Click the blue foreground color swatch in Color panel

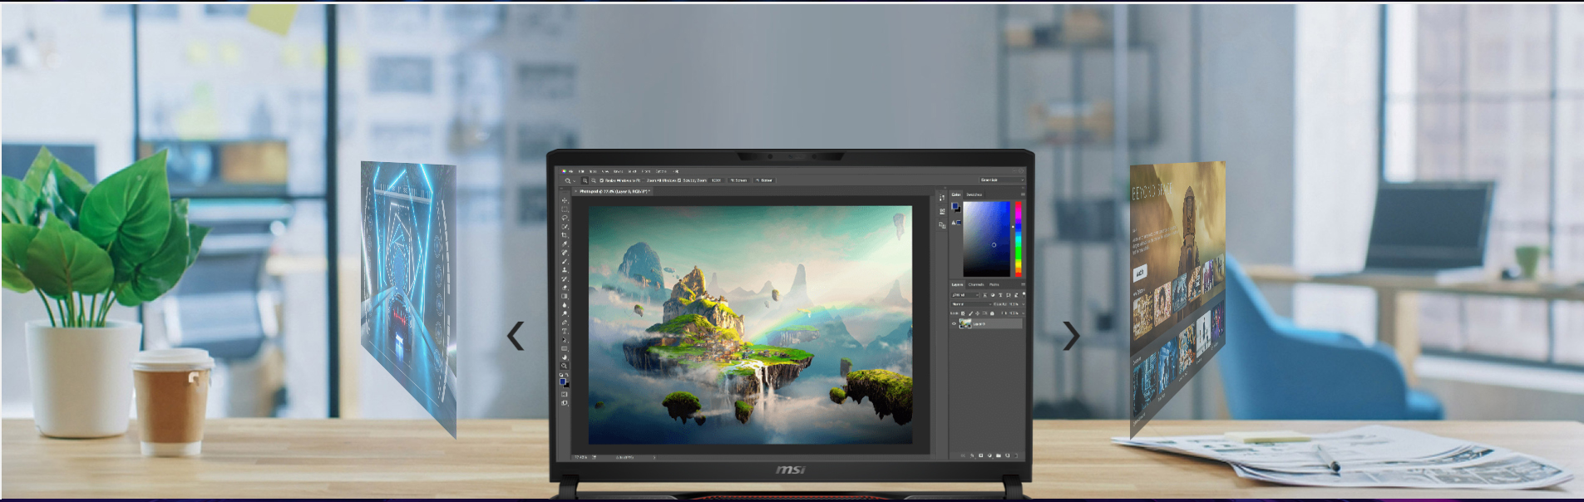tap(955, 205)
